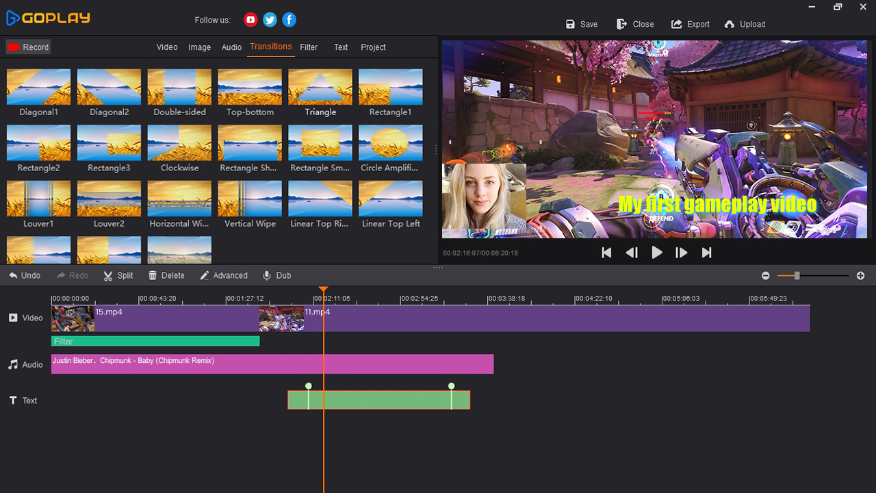Click the Save button
This screenshot has height=493, width=876.
tap(581, 24)
